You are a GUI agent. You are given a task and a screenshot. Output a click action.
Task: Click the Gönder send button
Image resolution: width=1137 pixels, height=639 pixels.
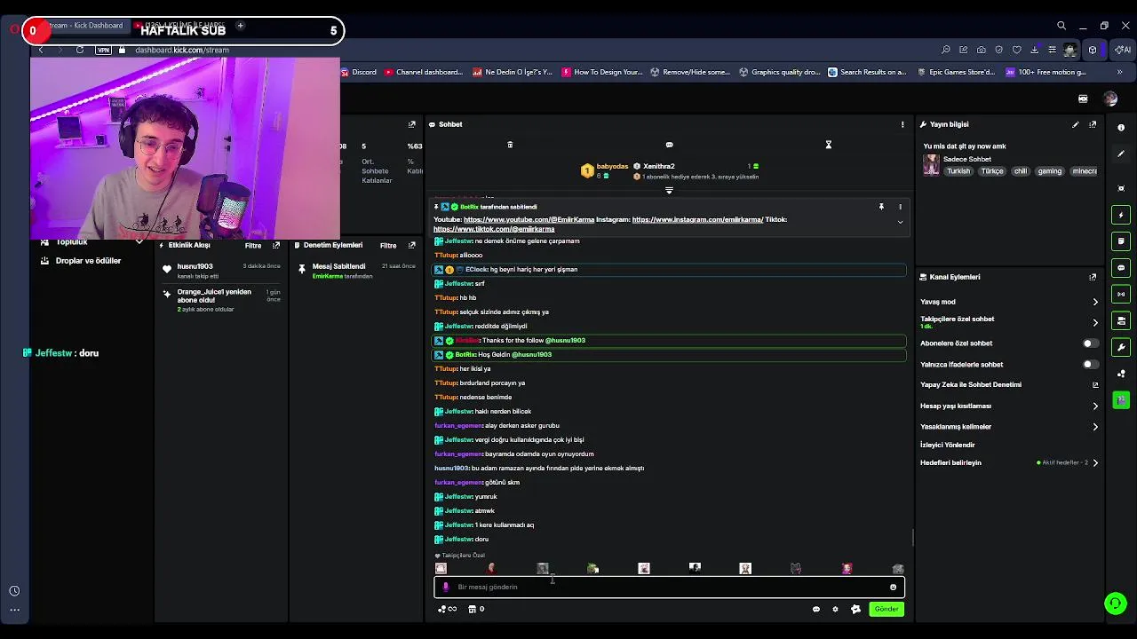click(x=887, y=609)
